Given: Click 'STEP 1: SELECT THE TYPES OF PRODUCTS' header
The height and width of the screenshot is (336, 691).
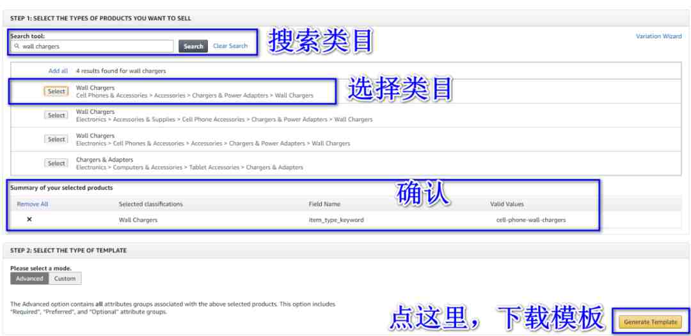Looking at the screenshot, I should (100, 19).
